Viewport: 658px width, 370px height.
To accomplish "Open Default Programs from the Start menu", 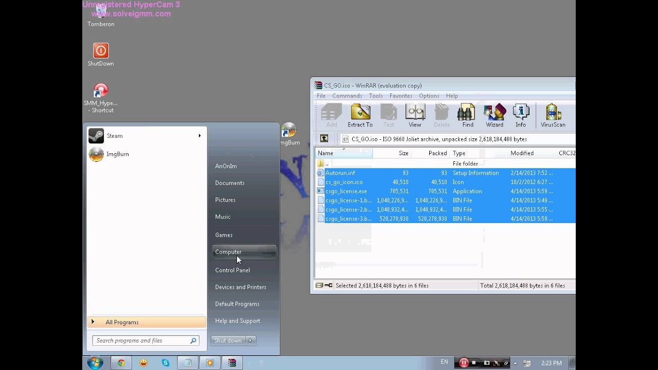I will tap(237, 304).
